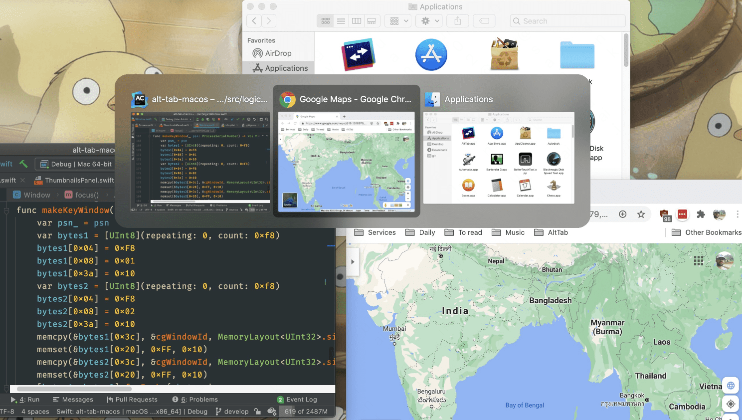
Task: Open the Run tool window
Action: pyautogui.click(x=25, y=400)
